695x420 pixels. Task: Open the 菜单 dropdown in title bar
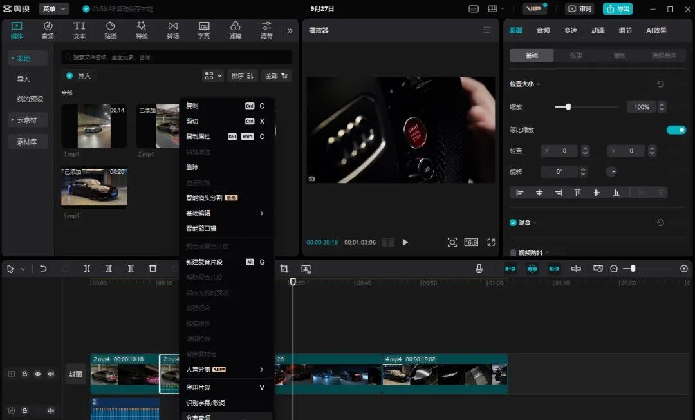tap(53, 9)
